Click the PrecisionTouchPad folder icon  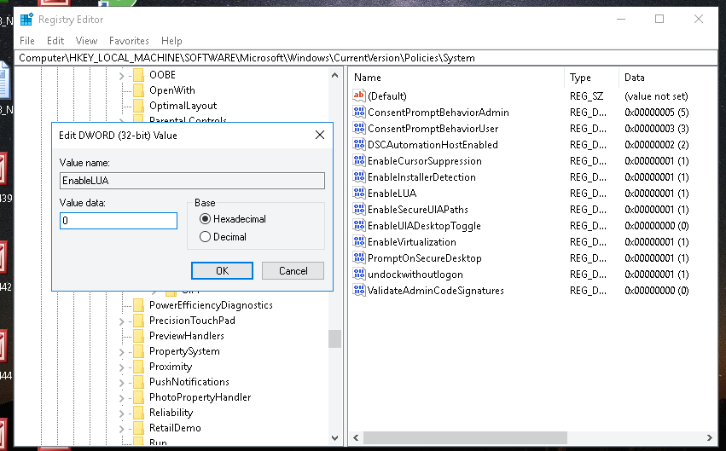[138, 321]
